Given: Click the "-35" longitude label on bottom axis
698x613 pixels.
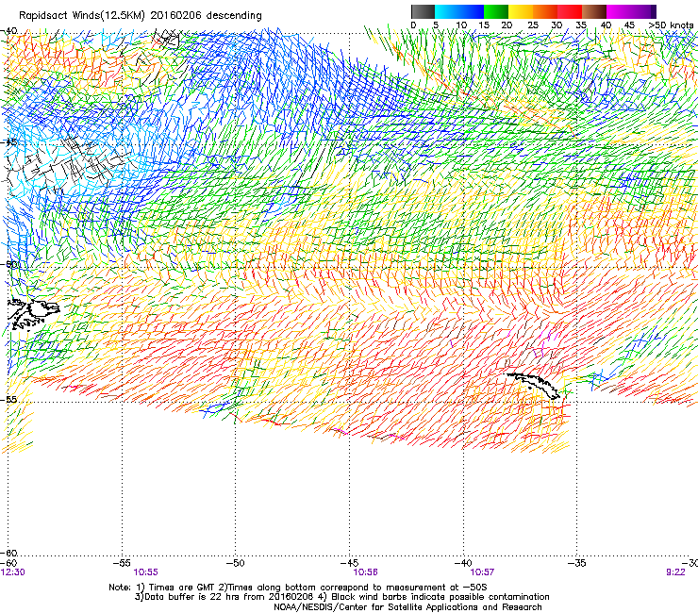Looking at the screenshot, I should pyautogui.click(x=577, y=563).
